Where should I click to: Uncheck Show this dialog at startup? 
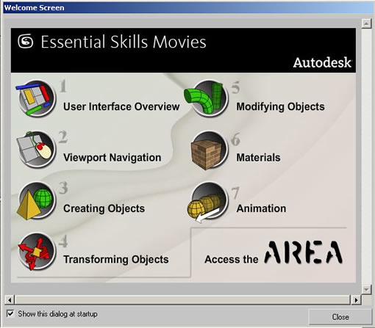click(10, 313)
